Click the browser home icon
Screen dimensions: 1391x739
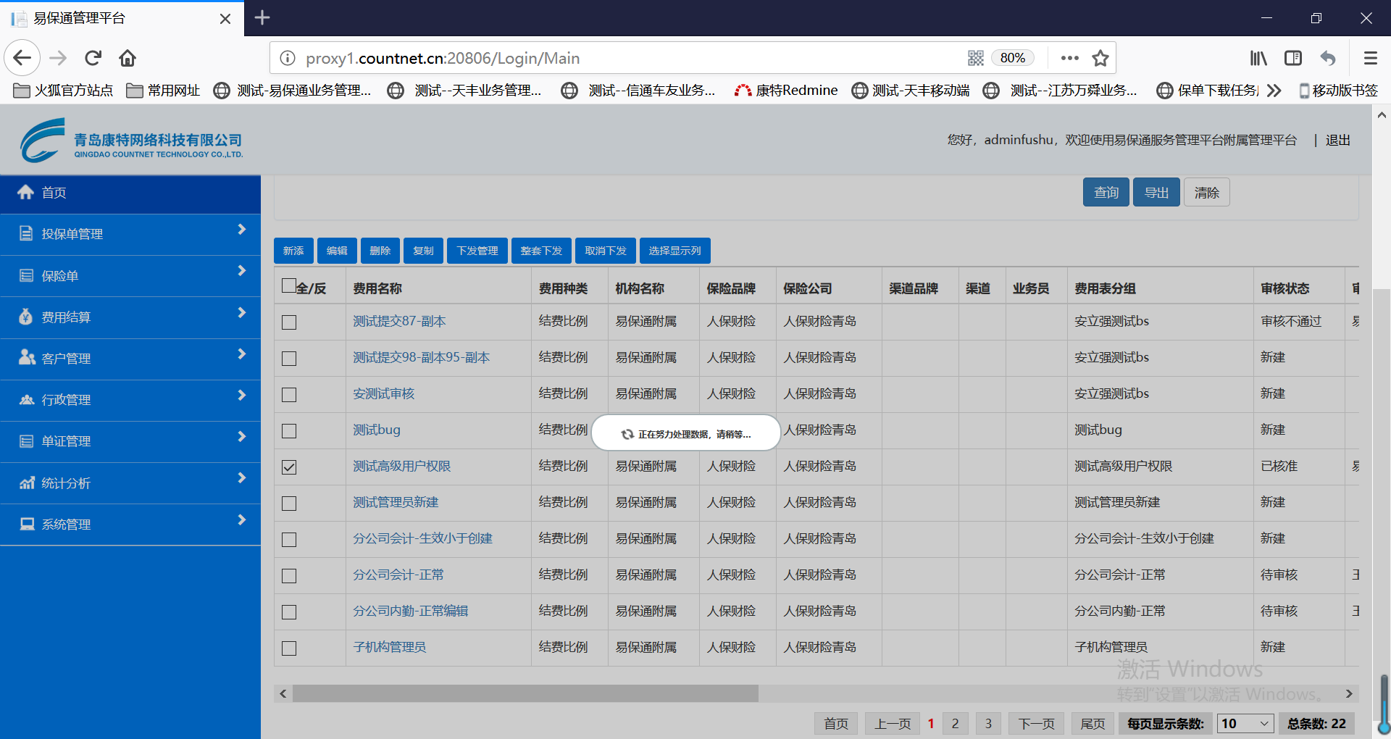coord(128,58)
